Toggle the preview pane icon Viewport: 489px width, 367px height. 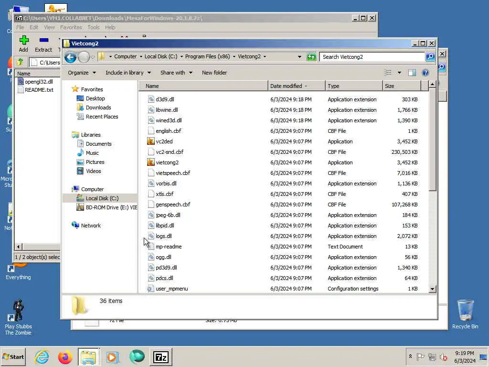(412, 73)
